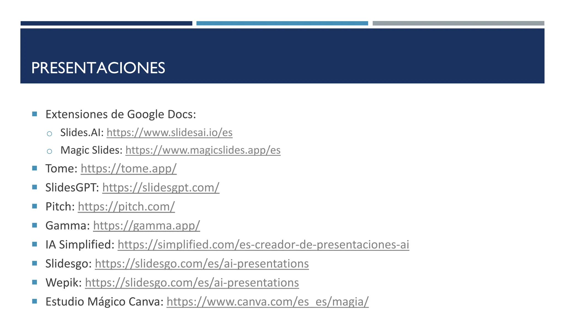The image size is (565, 317).
Task: Open the link next to Wepik:
Action: tap(192, 283)
